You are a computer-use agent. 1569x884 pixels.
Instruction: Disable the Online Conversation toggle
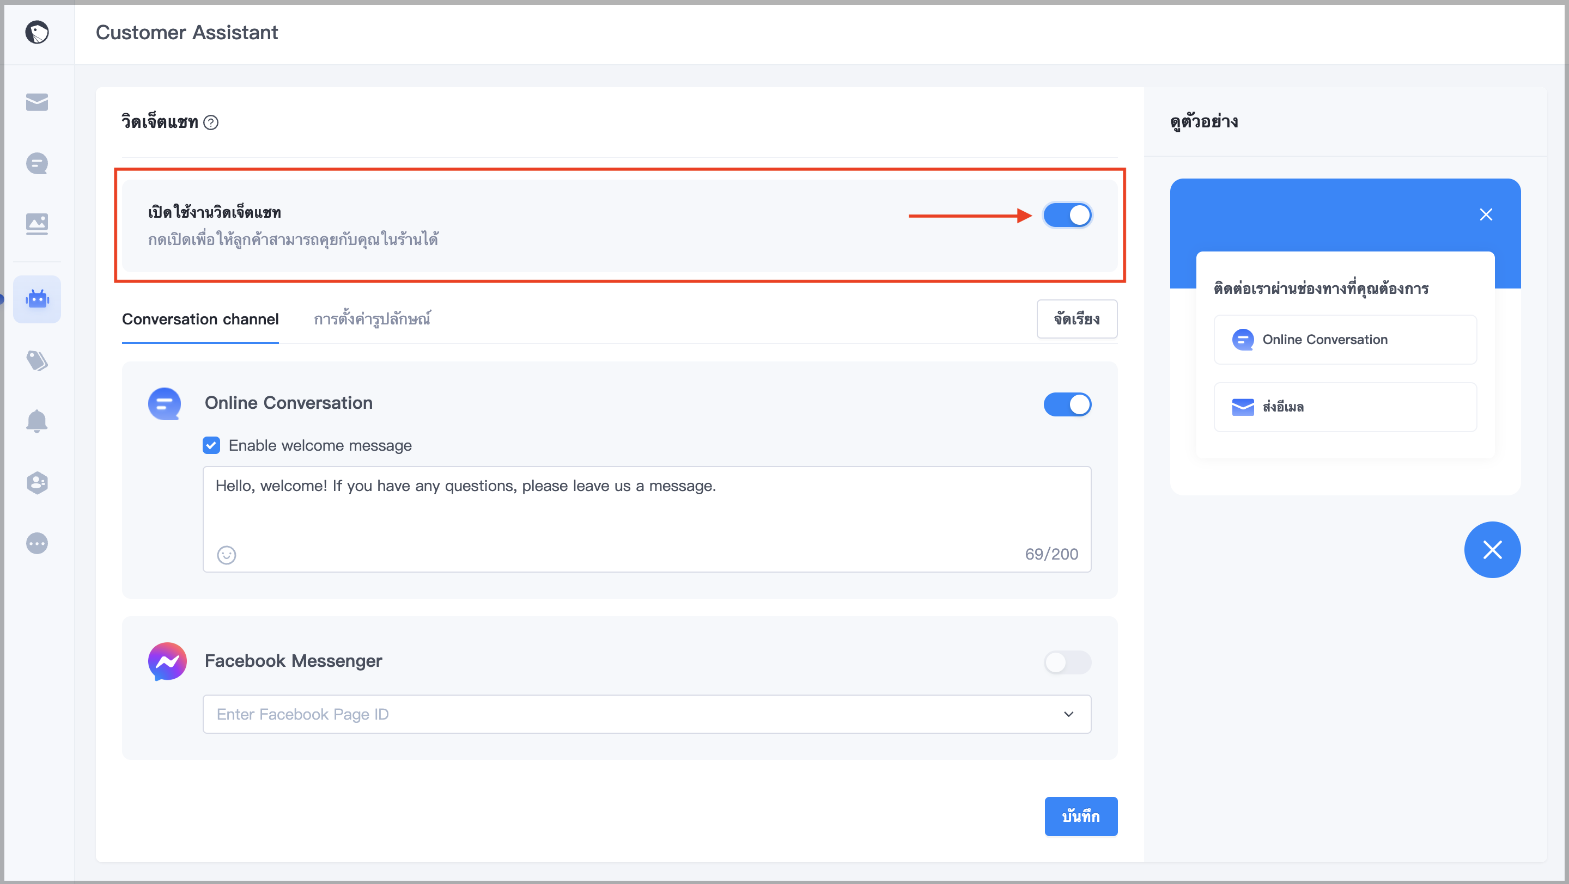click(x=1068, y=404)
